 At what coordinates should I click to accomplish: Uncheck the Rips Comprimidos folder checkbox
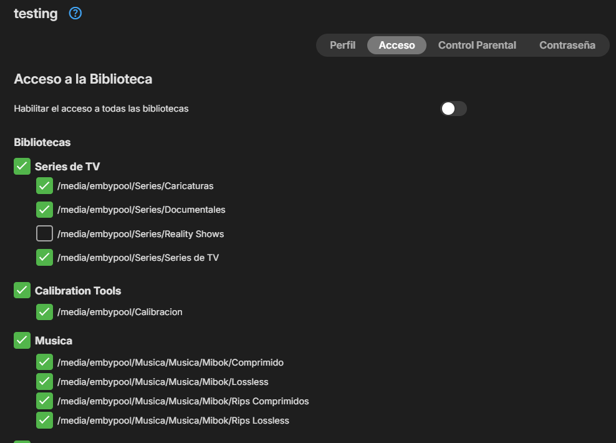coord(44,401)
